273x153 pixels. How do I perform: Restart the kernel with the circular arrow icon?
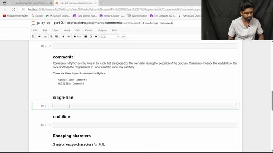tap(91, 37)
